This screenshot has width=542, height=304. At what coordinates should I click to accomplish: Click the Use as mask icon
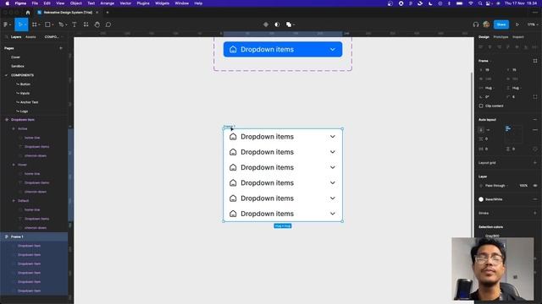coord(277,24)
